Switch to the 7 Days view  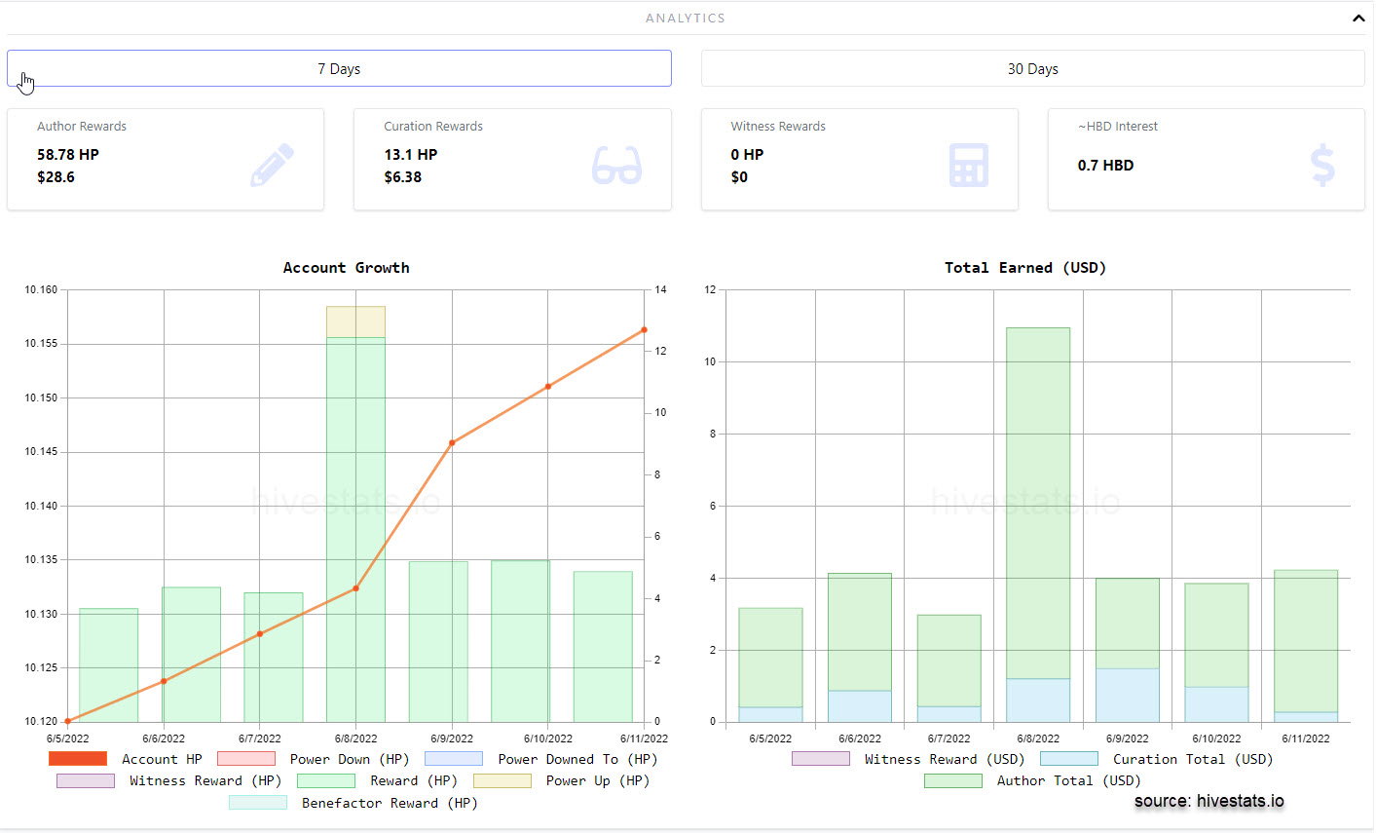click(339, 68)
